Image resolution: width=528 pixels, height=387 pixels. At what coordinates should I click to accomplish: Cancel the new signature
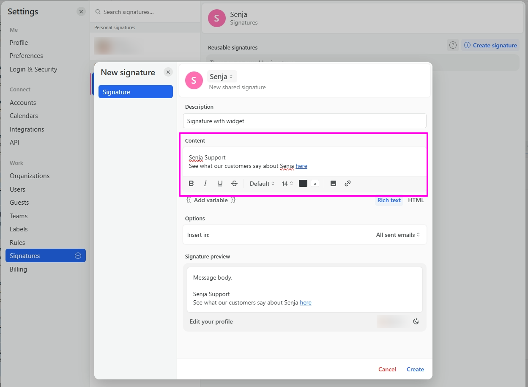pyautogui.click(x=387, y=369)
